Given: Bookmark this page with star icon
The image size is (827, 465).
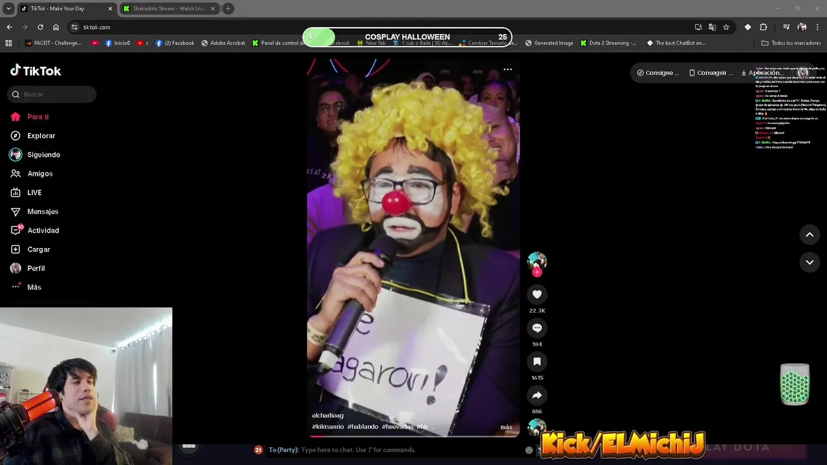Looking at the screenshot, I should (726, 27).
